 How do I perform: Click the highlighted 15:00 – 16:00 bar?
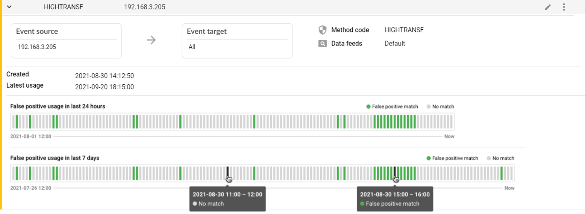tap(394, 173)
